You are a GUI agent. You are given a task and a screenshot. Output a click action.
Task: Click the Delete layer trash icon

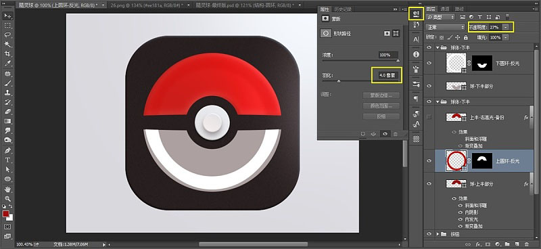pyautogui.click(x=526, y=244)
